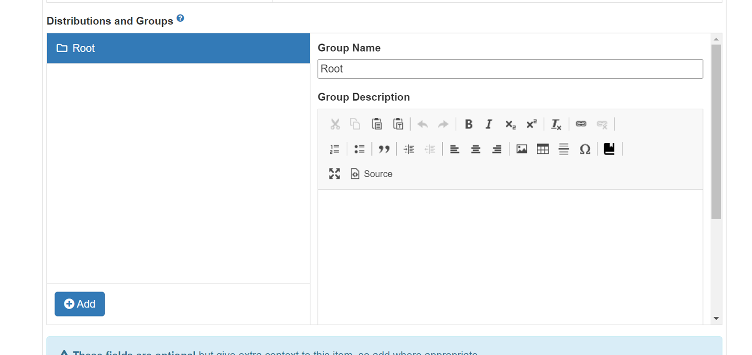Insert an image into description
This screenshot has height=355, width=752.
click(522, 149)
